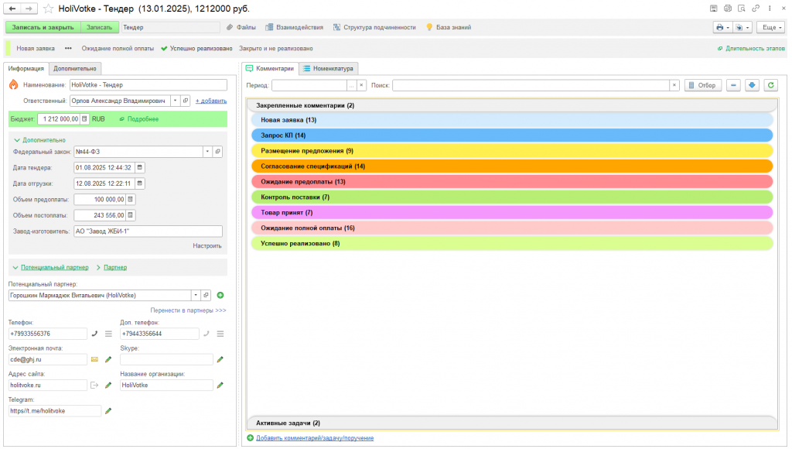792x449 pixels.
Task: Refresh comments with the green refresh icon
Action: coord(770,85)
